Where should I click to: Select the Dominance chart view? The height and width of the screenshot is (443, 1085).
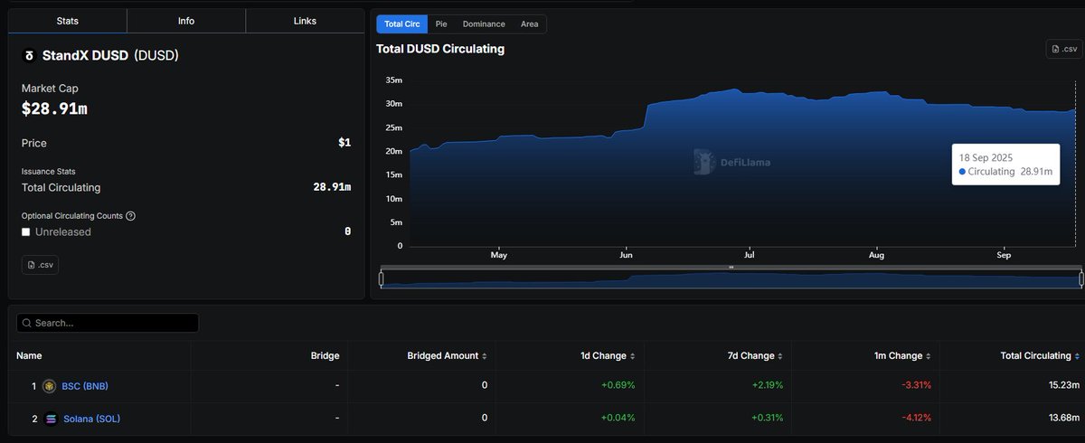[484, 24]
